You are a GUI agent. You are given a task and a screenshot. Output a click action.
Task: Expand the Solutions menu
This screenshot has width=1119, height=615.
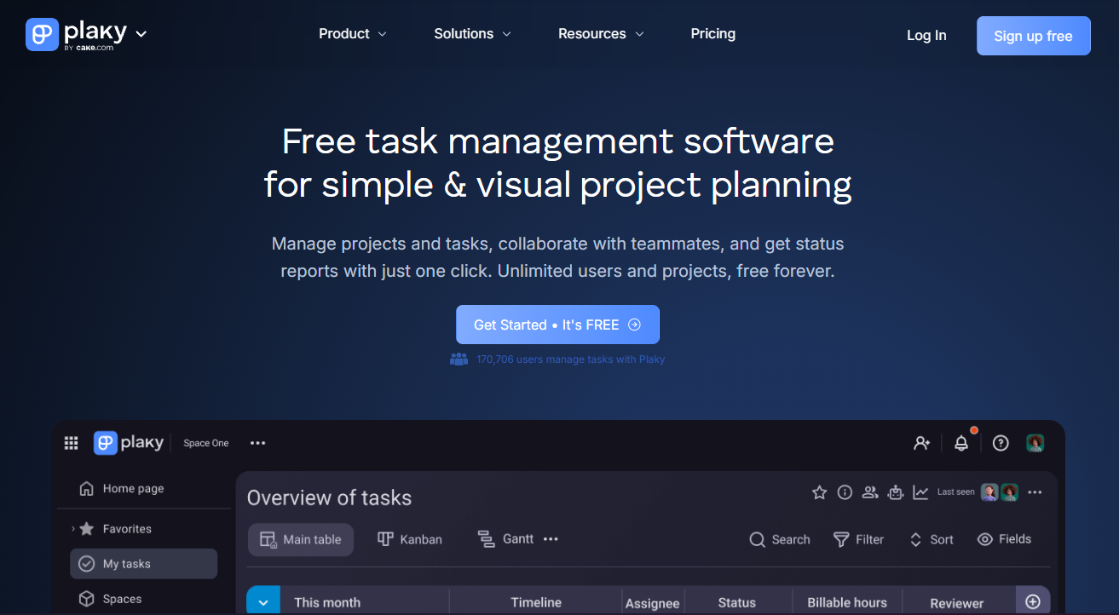pyautogui.click(x=473, y=34)
